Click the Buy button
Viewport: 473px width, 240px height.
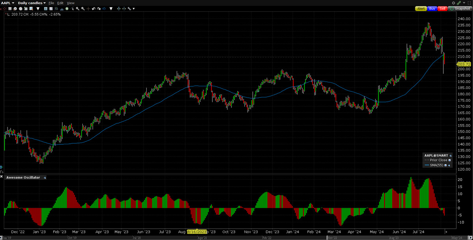tap(432, 8)
